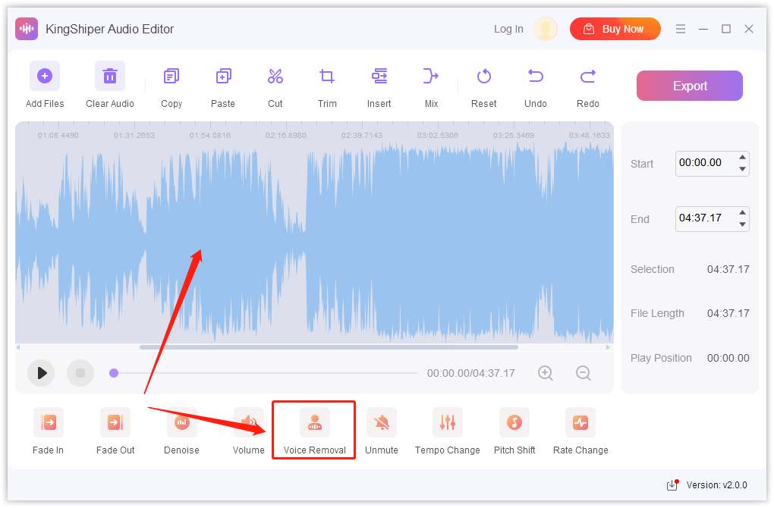Click the Selection value 04:37.17
This screenshot has height=508, width=774.
point(728,270)
